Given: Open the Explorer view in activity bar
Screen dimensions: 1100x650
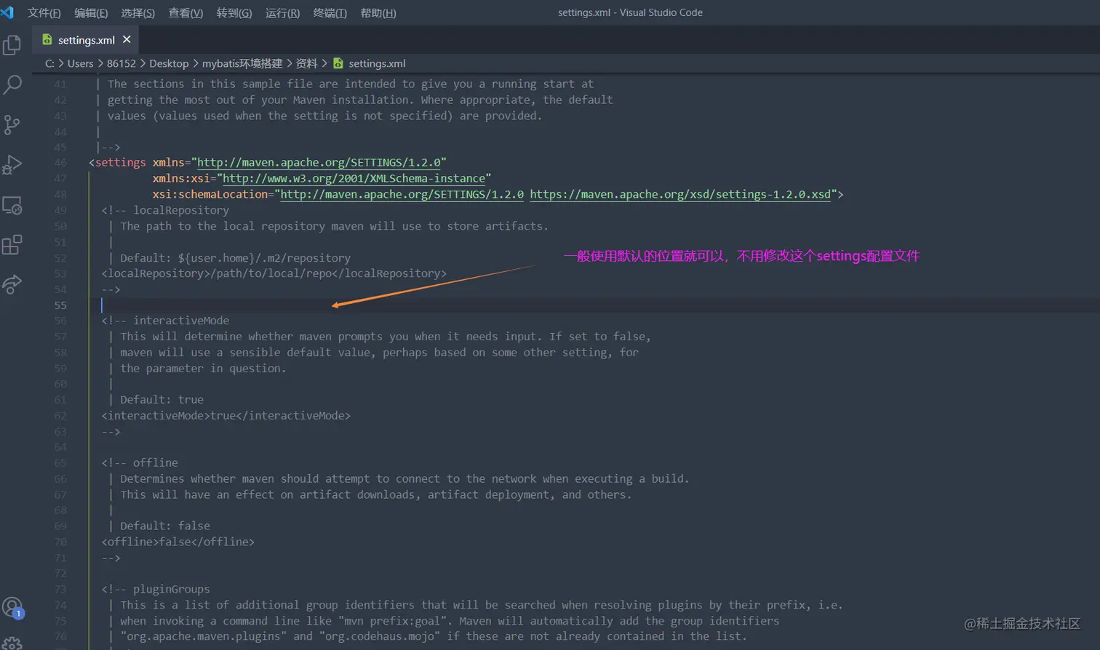Looking at the screenshot, I should click(12, 45).
